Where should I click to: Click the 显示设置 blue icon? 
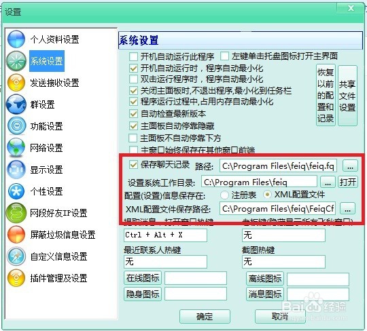pos(16,170)
